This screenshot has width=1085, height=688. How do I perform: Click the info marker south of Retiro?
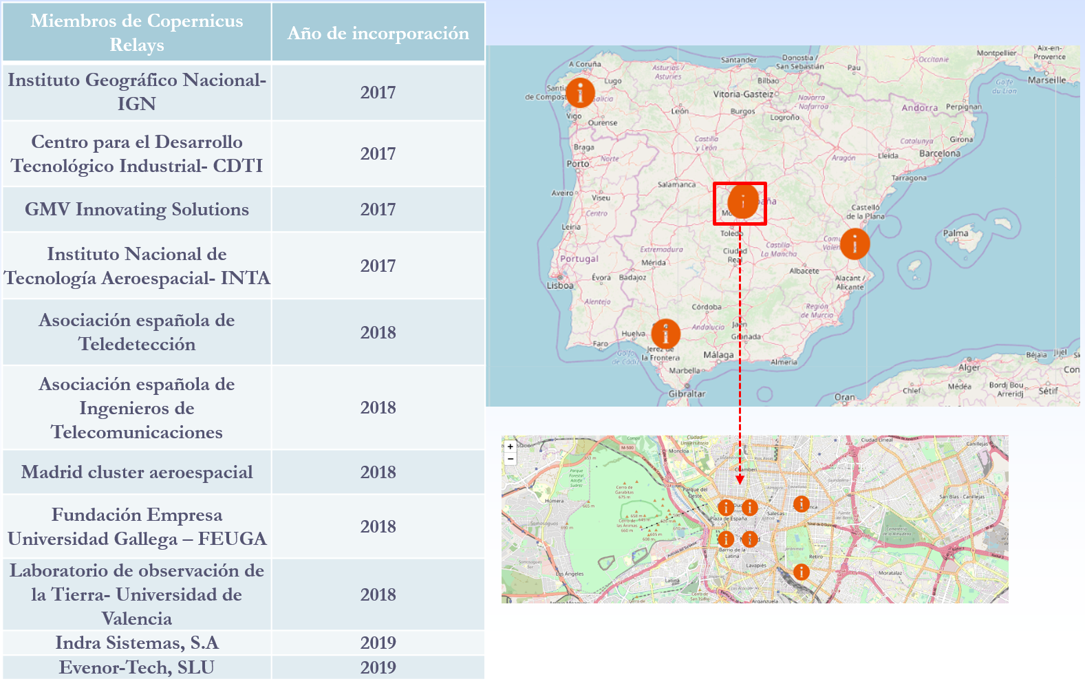tap(801, 572)
